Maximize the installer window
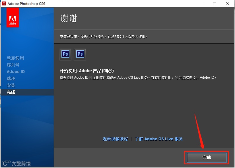This screenshot has height=168, width=235. 215,4
